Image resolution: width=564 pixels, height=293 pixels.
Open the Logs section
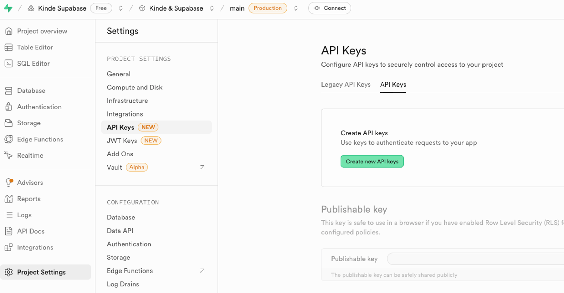pyautogui.click(x=24, y=215)
